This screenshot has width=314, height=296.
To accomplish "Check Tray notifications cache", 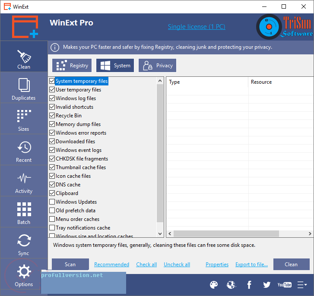I will 52,227.
